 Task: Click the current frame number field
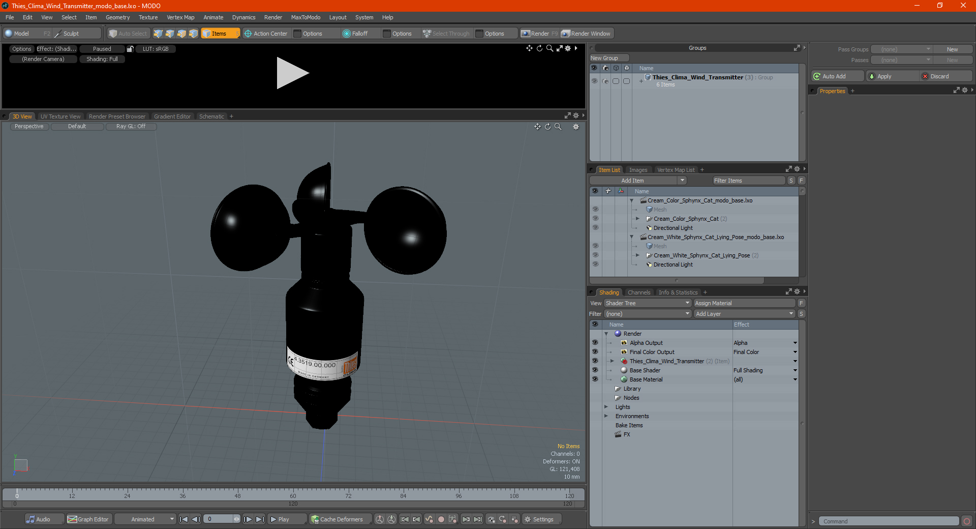pos(222,519)
